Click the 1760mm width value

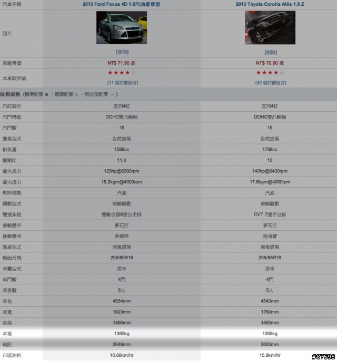coord(270,312)
